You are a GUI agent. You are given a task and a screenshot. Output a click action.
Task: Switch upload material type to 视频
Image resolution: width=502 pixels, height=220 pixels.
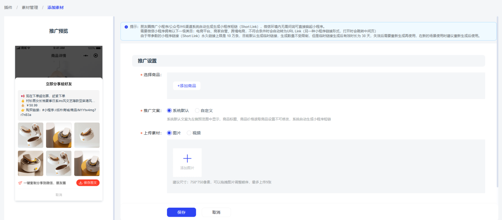coord(189,133)
